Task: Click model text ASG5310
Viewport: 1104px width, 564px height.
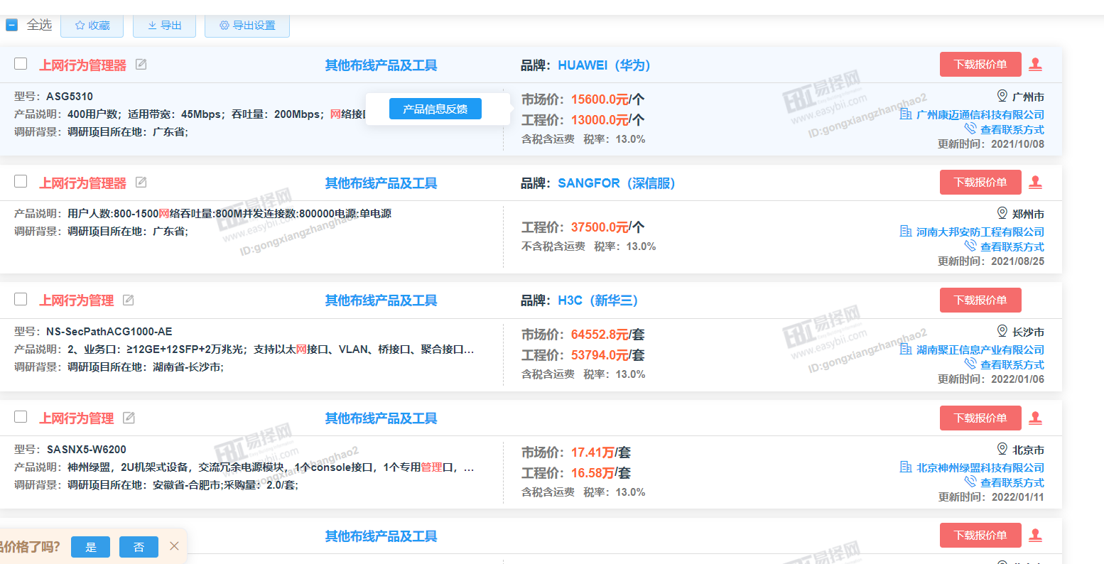Action: (x=70, y=97)
